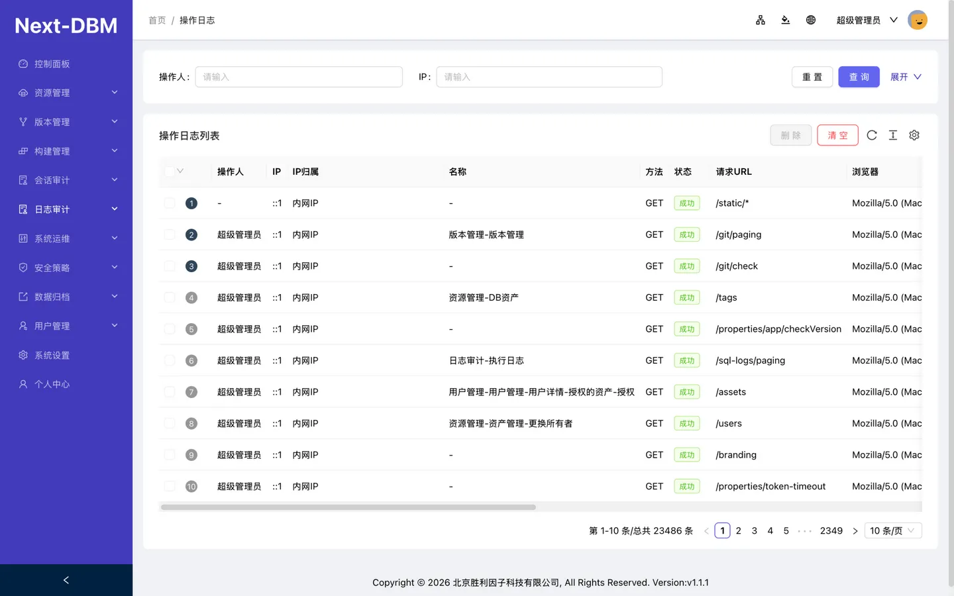Expand 构建管理 menu chevron
The width and height of the screenshot is (954, 596).
point(115,151)
